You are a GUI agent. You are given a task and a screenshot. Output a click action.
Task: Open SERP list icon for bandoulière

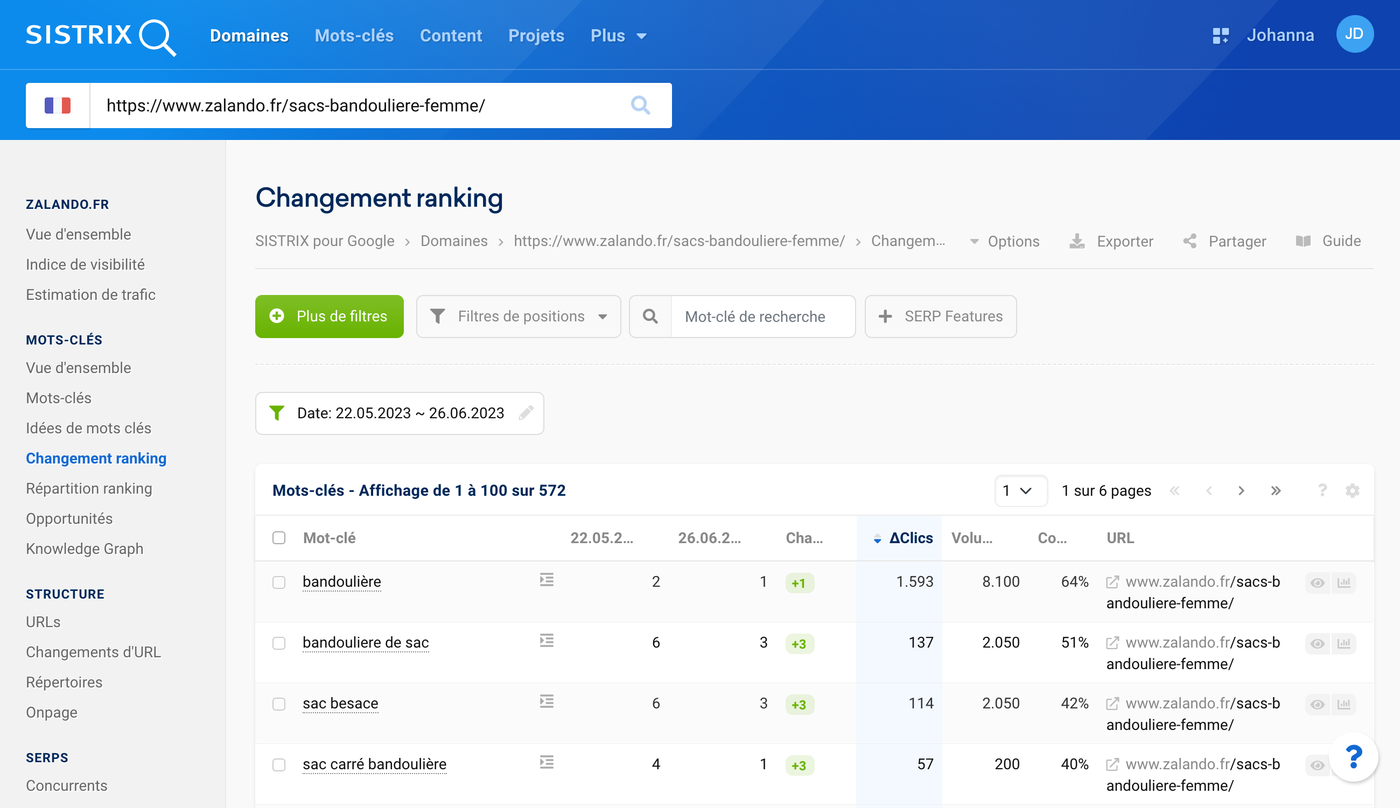pos(546,580)
